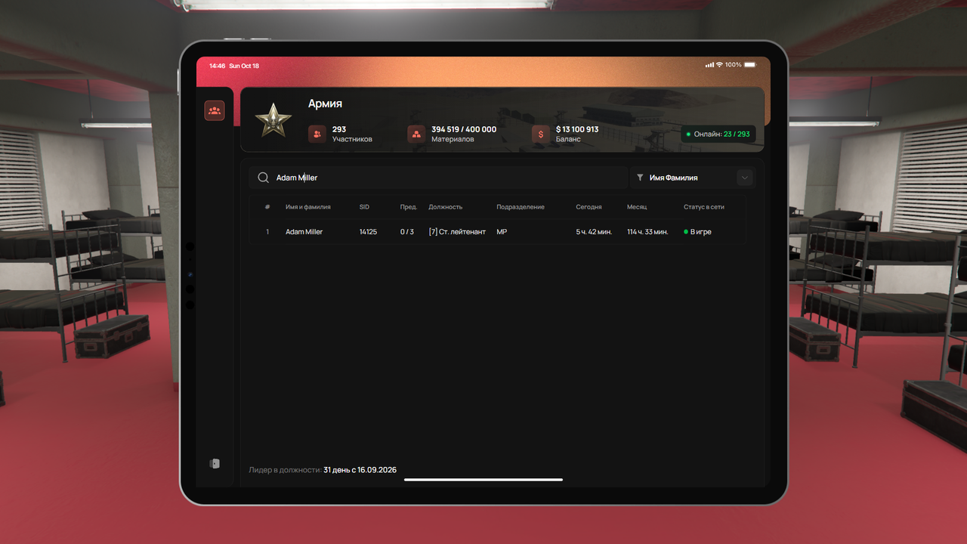Click the Army star emblem

pos(273,121)
